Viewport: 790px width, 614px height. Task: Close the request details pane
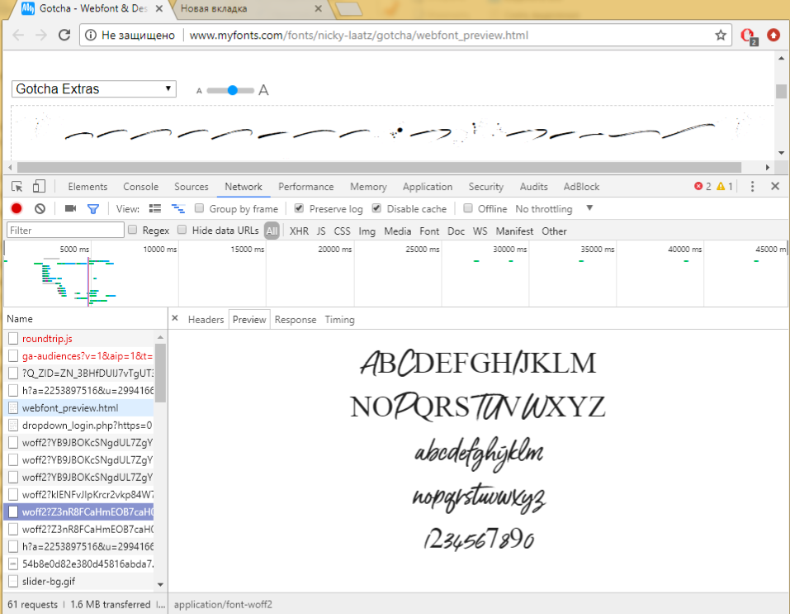coord(175,318)
